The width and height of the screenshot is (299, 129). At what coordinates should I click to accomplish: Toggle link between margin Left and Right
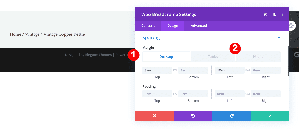coord(248,70)
